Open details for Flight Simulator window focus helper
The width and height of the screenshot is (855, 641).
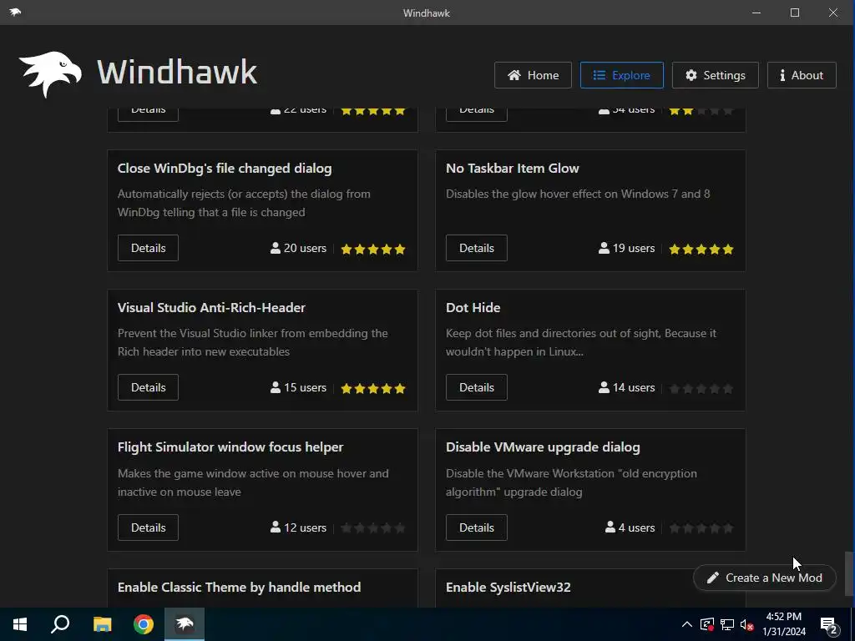coord(149,527)
